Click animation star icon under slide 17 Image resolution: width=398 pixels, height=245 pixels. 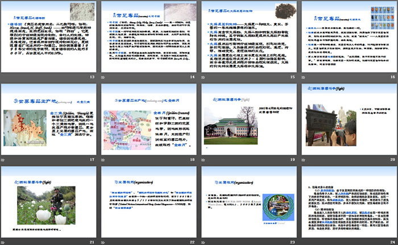(2, 160)
